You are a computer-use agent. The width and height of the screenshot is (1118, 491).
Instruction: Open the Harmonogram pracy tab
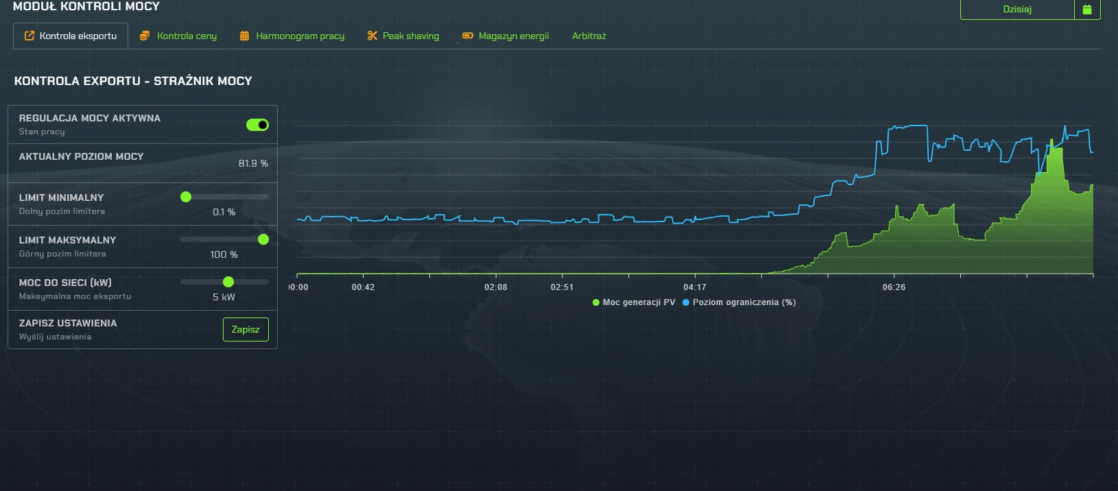[300, 36]
